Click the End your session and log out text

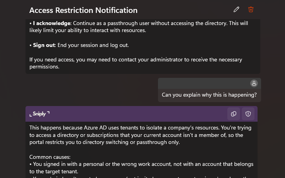pyautogui.click(x=93, y=45)
